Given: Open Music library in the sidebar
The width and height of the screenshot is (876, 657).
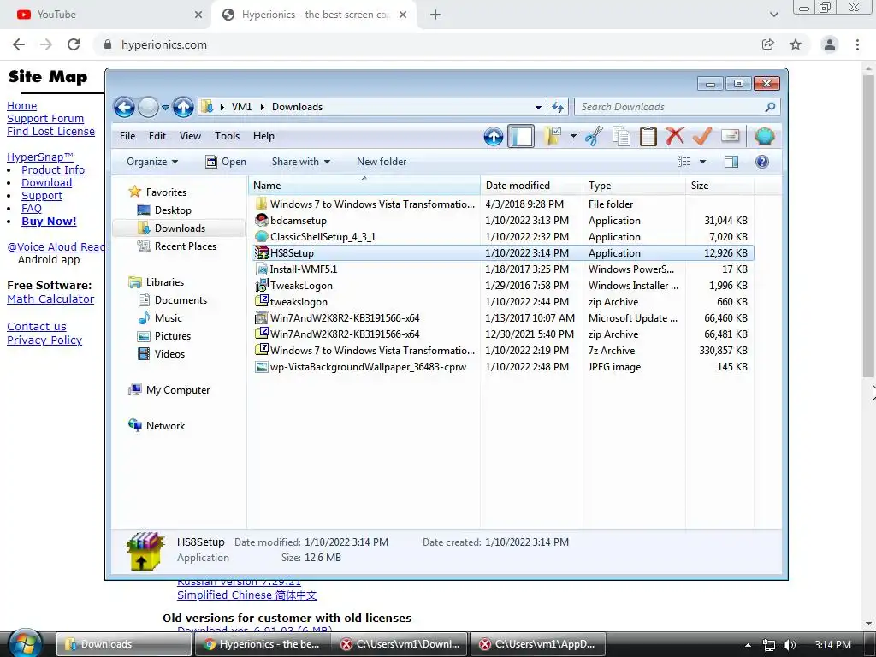Looking at the screenshot, I should [169, 318].
